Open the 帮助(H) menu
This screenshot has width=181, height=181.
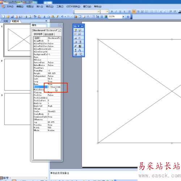pos(98,7)
